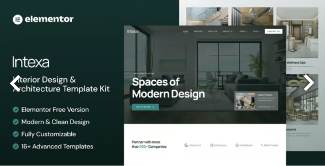Click the Nextmove partner logo
The height and width of the screenshot is (166, 325).
269,145
